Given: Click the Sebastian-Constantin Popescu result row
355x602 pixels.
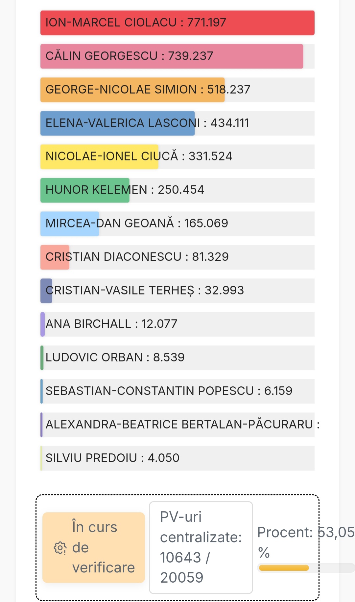Looking at the screenshot, I should tap(177, 391).
